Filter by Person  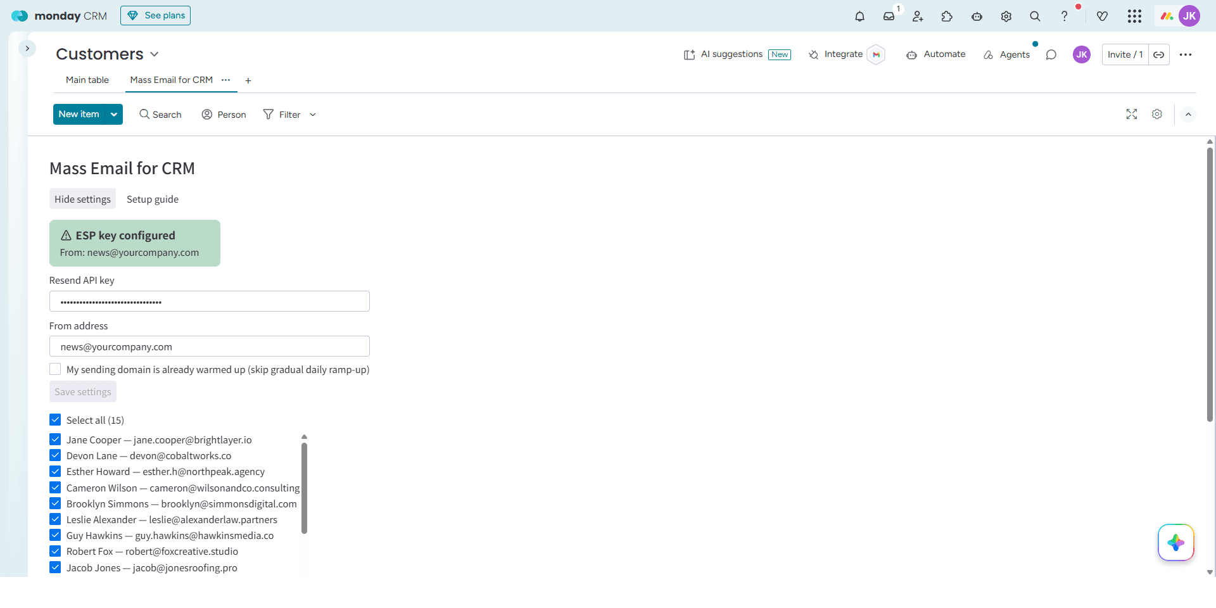224,115
